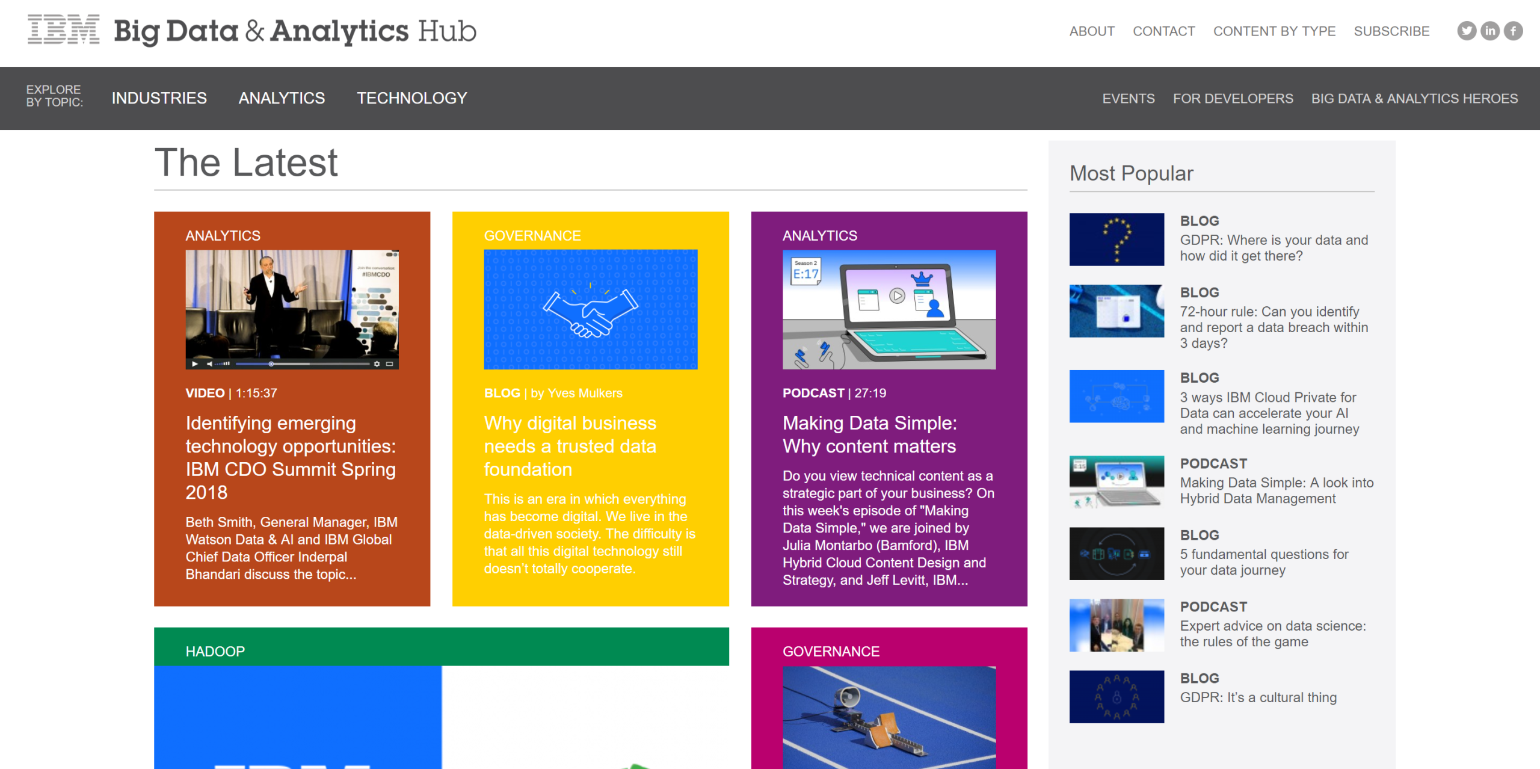Open '72-hour rule' data breach blog

[x=1274, y=327]
